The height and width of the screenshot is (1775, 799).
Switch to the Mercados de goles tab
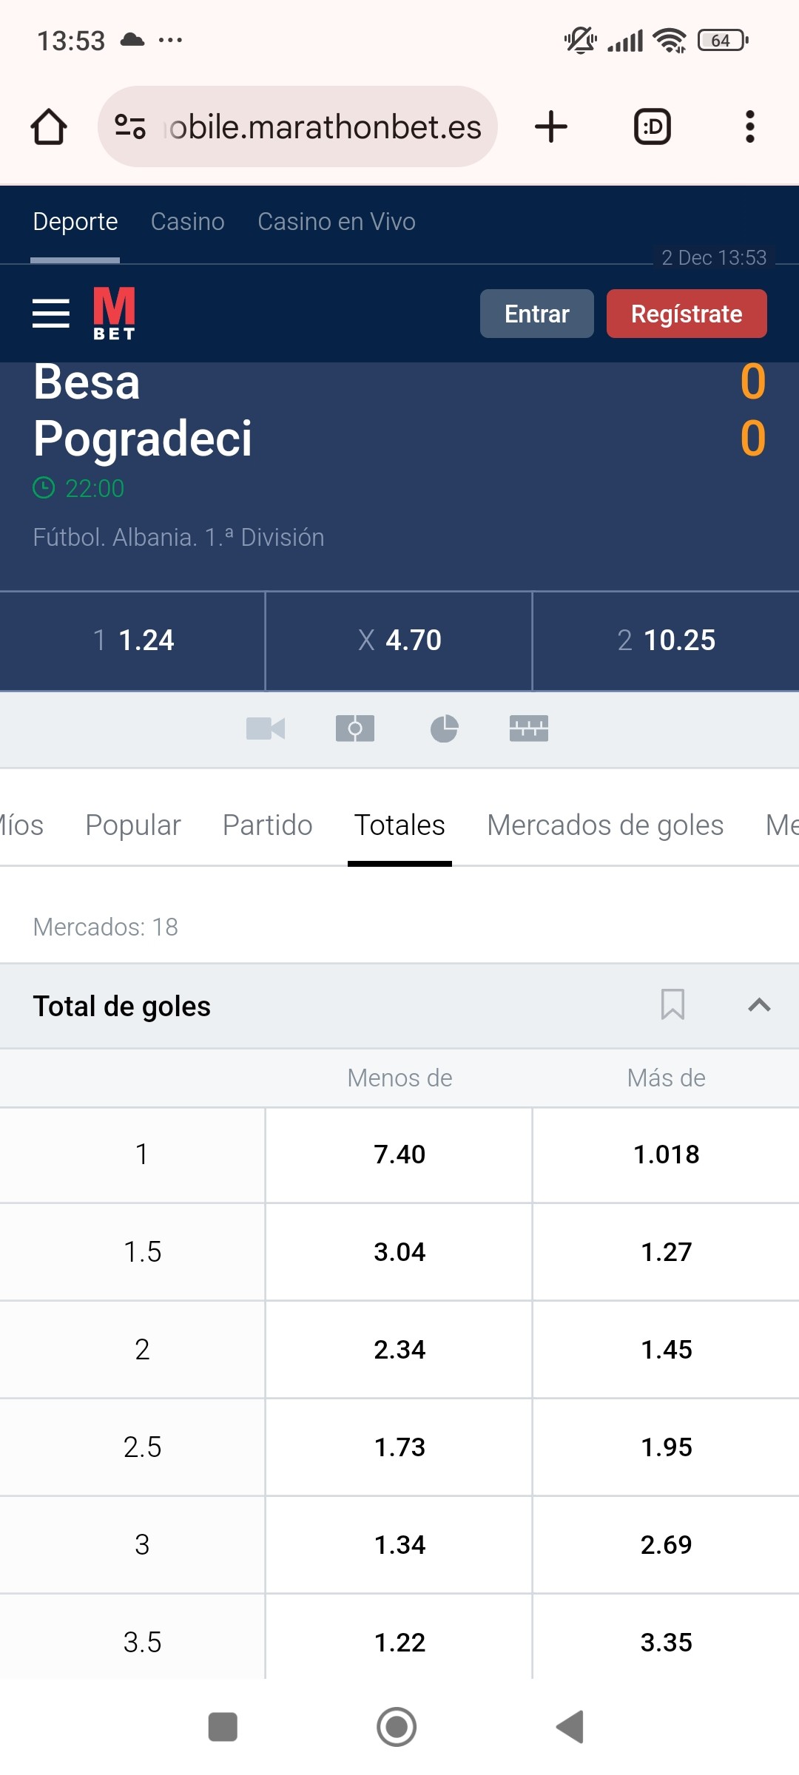click(x=605, y=825)
